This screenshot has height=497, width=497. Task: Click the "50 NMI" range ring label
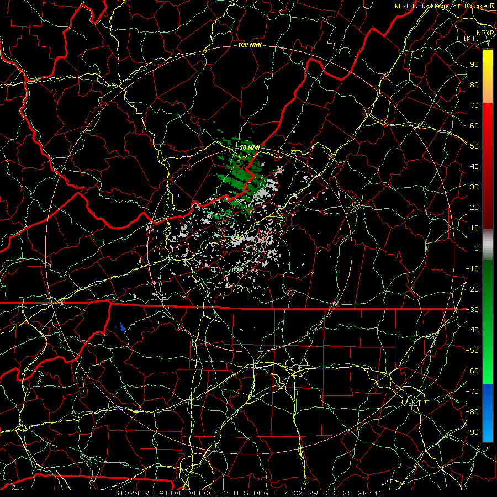point(250,147)
